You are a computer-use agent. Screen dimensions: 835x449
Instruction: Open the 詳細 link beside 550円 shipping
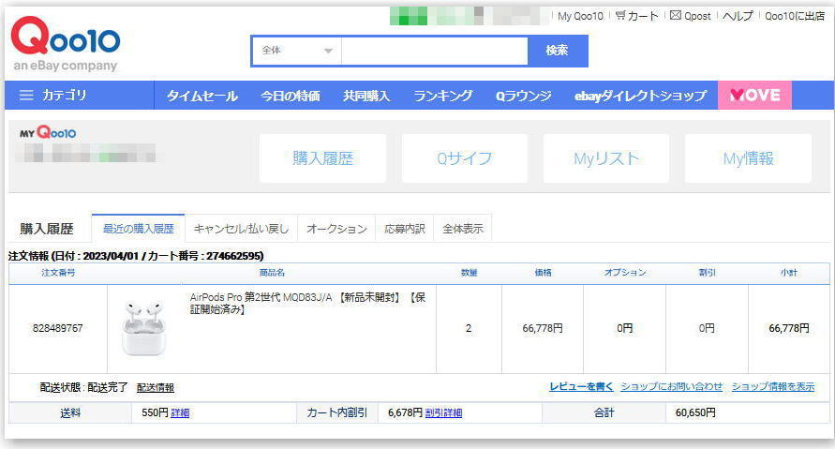(x=180, y=412)
